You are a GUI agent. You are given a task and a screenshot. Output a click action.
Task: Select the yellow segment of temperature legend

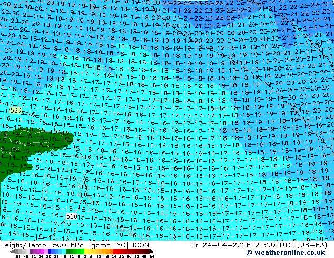click(86, 252)
